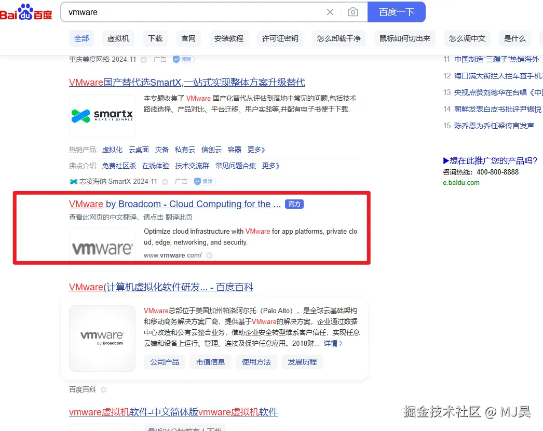The height and width of the screenshot is (431, 543).
Task: Select the 怎么卸载干净 filter tab
Action: click(x=338, y=38)
